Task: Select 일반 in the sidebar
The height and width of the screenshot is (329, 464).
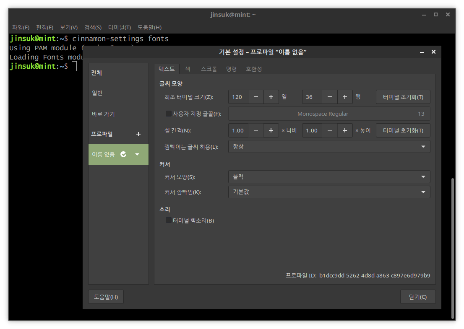Action: (118, 93)
